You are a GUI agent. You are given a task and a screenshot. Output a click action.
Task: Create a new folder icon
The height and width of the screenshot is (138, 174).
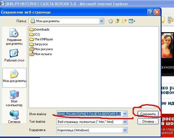[x=124, y=21]
